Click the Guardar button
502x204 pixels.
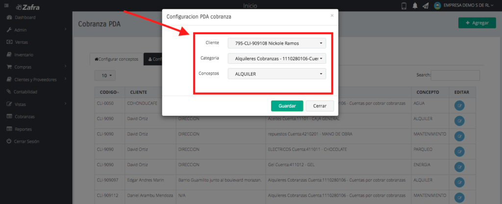287,106
